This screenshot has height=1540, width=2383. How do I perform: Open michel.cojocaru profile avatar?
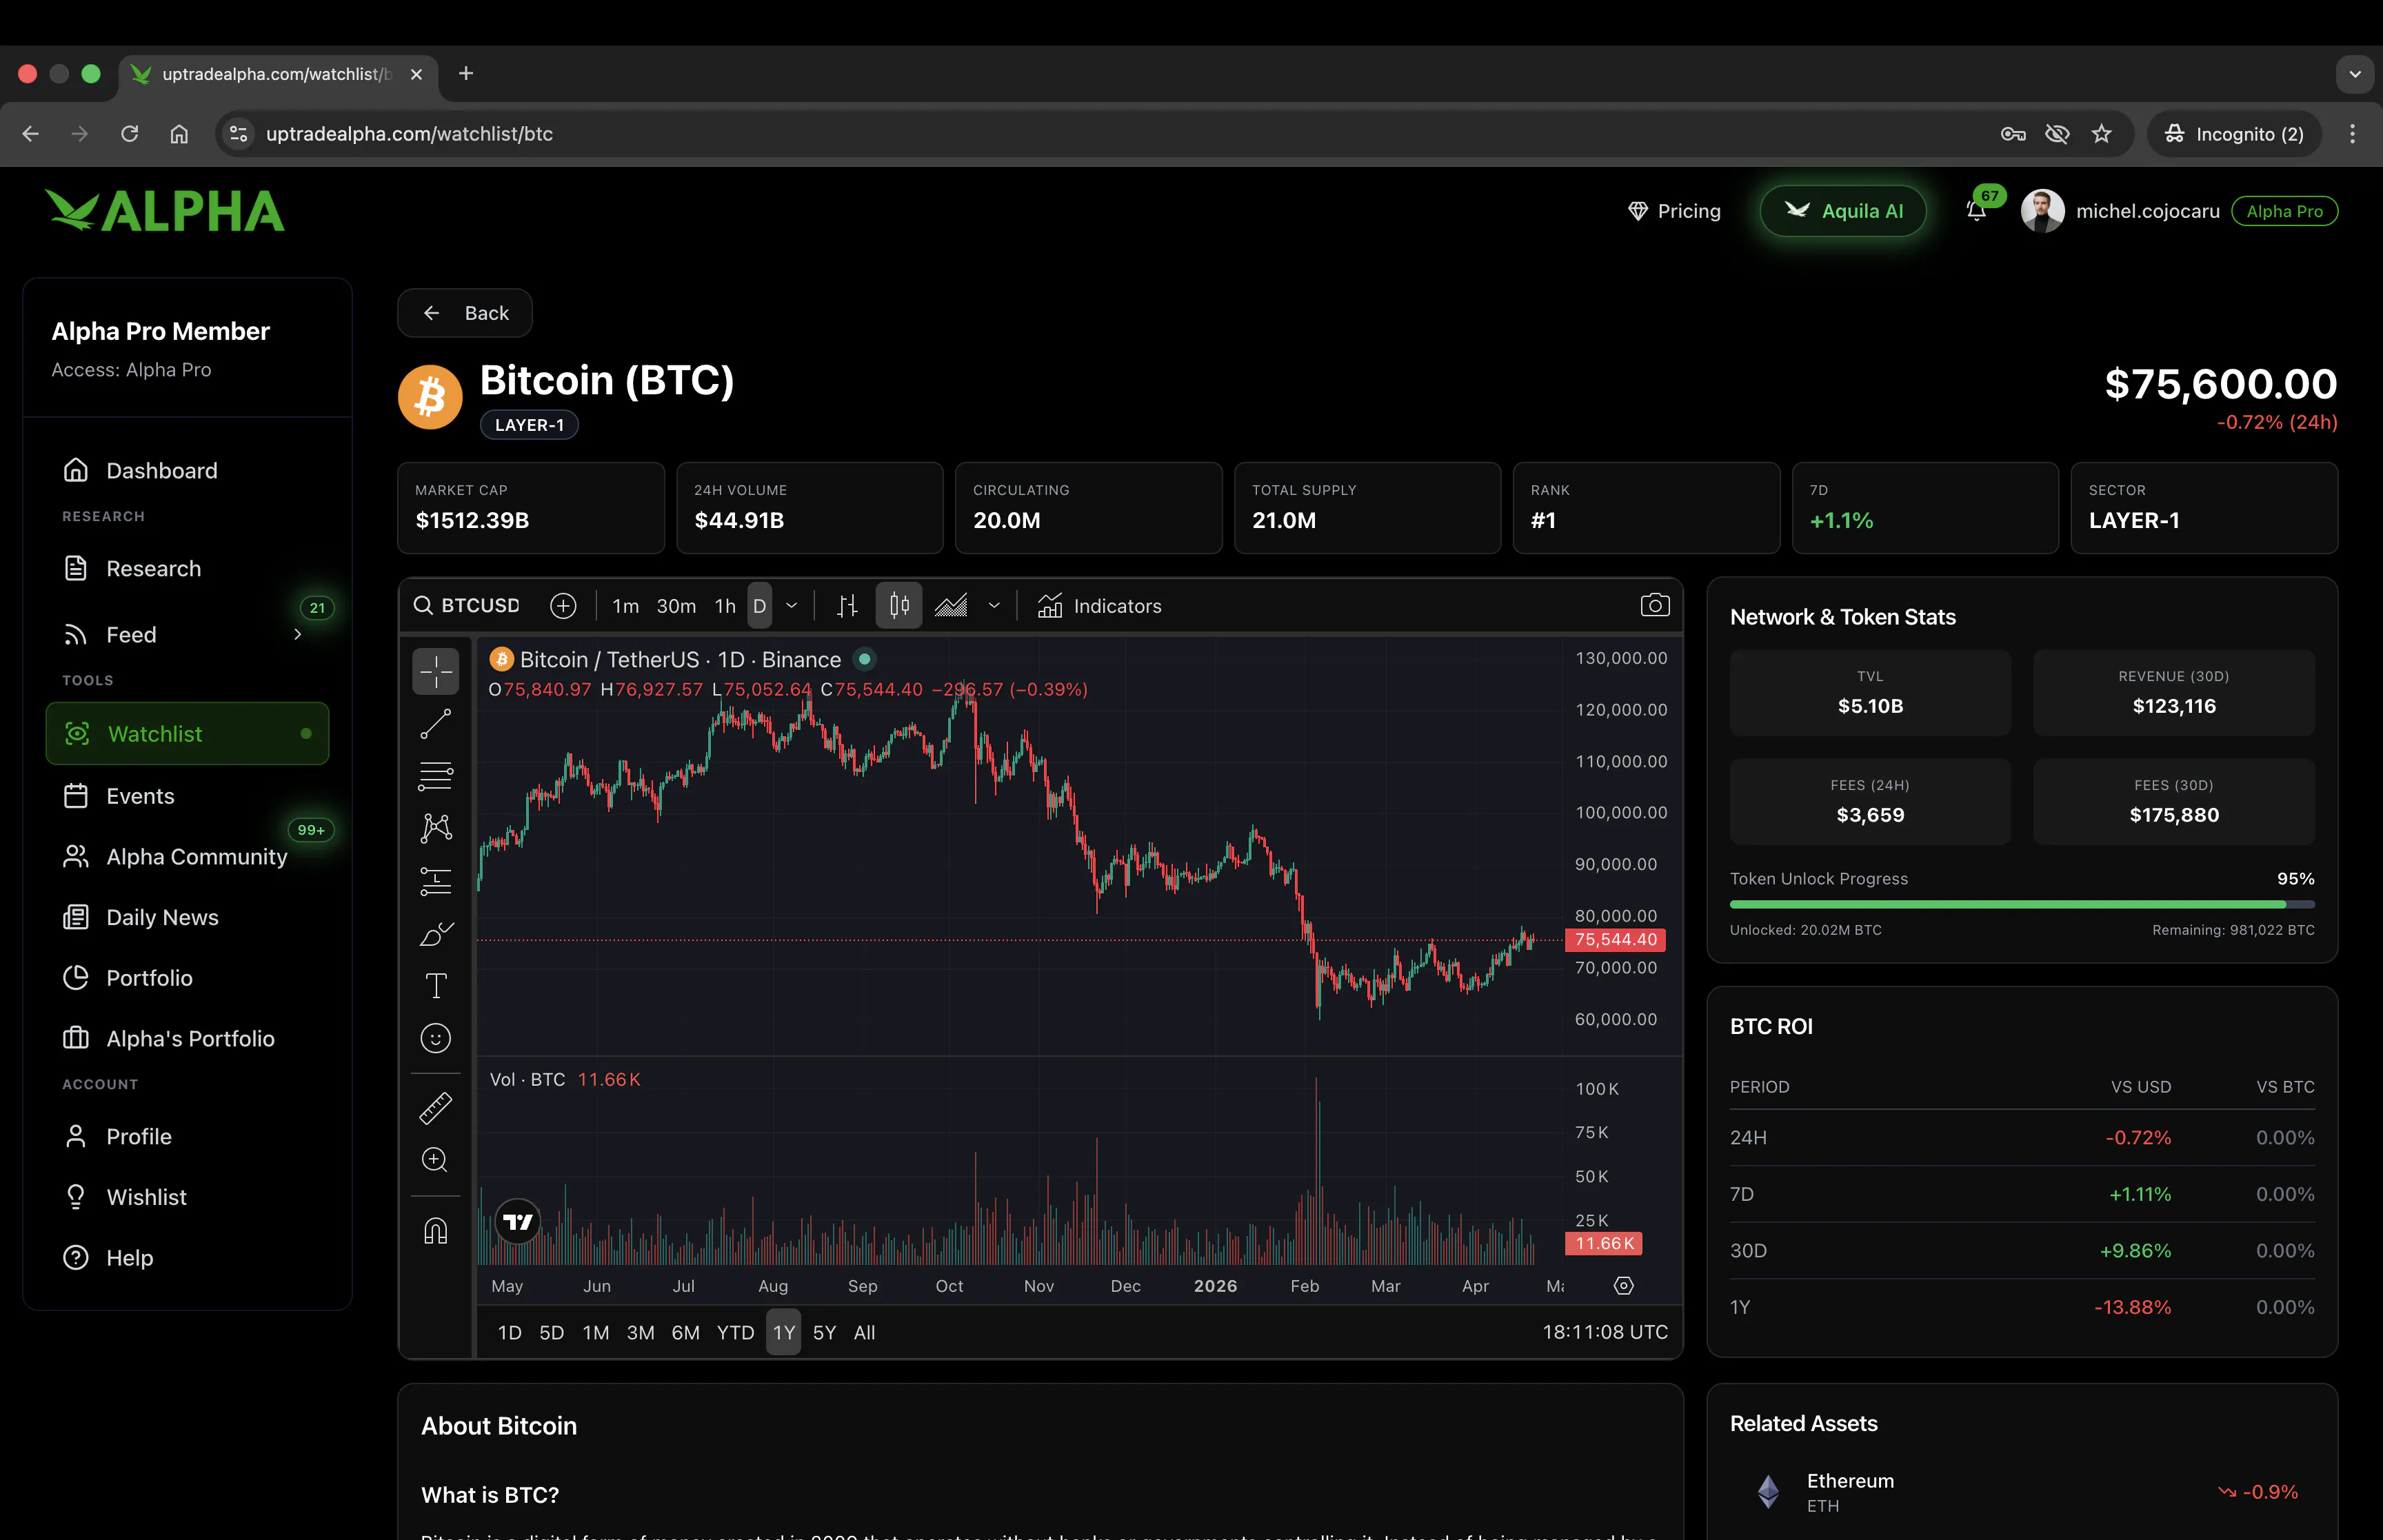(2042, 211)
